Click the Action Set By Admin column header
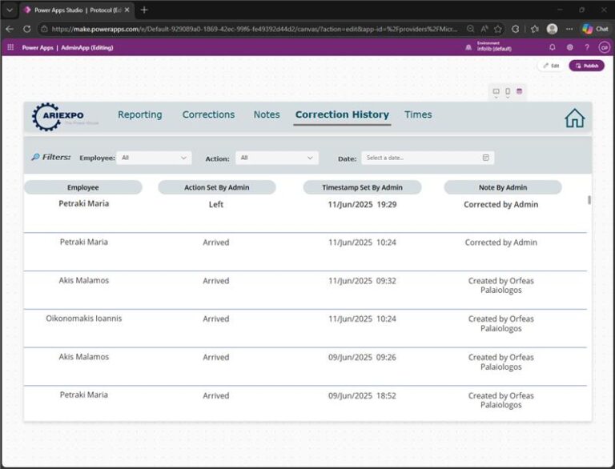The width and height of the screenshot is (615, 469). [x=217, y=187]
